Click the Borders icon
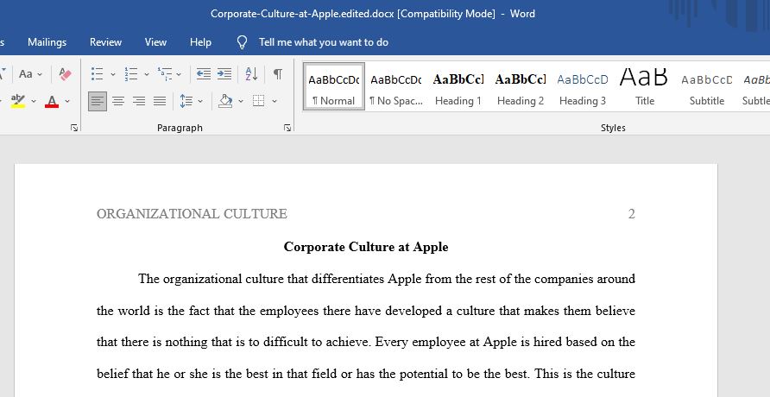Screen dimensions: 770x397 click(x=258, y=101)
